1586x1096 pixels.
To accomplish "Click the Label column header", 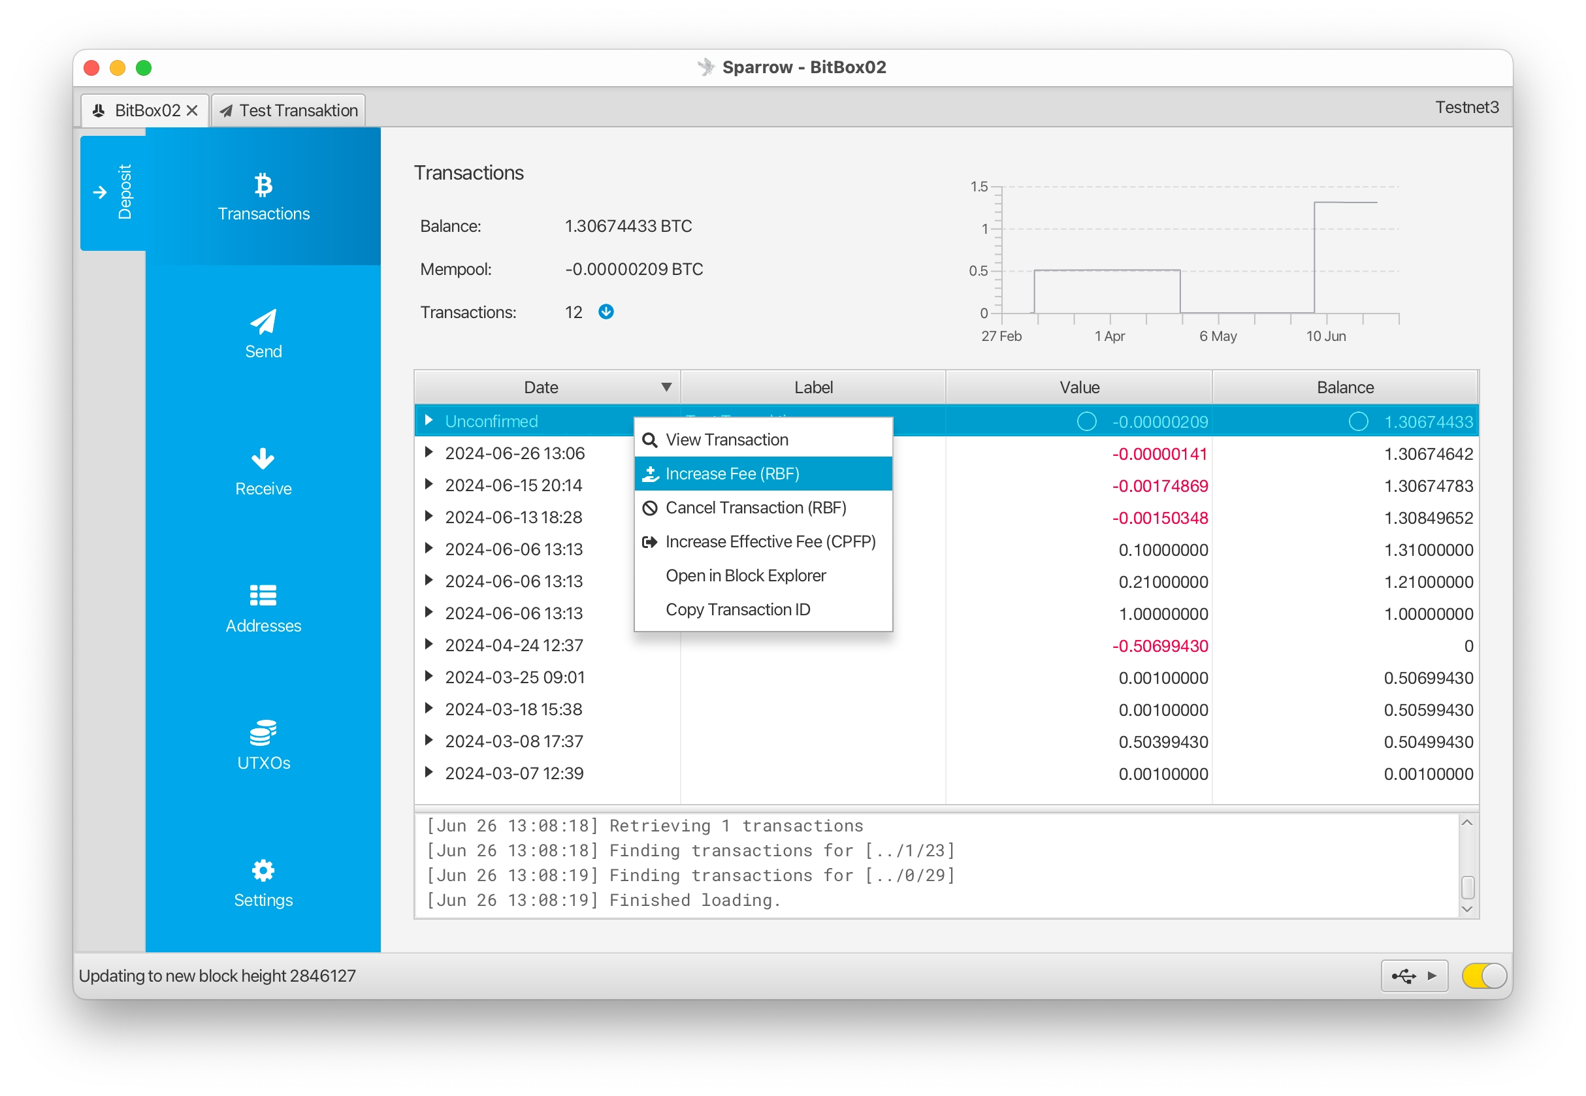I will click(814, 387).
